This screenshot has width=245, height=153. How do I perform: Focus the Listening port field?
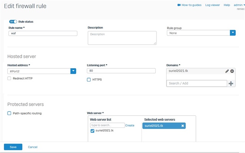[121, 71]
